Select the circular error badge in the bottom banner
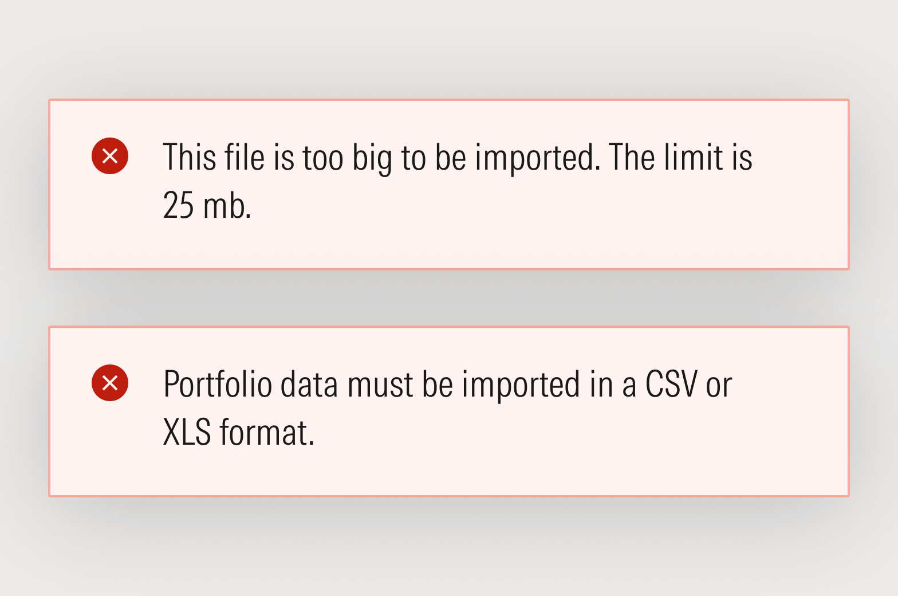 (110, 383)
